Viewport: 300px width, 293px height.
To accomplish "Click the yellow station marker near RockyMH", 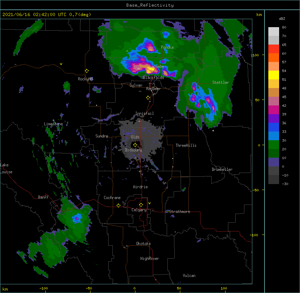I will coord(87,71).
